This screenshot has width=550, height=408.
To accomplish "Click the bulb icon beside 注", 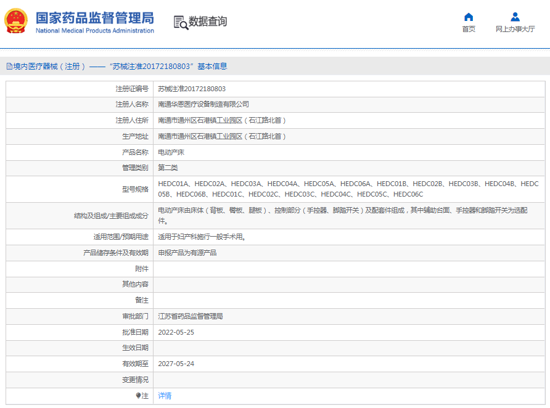I will click(138, 396).
